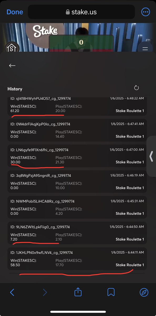The width and height of the screenshot is (156, 316).
Task: Click the 10.00 play amount
Action: click(x=60, y=188)
